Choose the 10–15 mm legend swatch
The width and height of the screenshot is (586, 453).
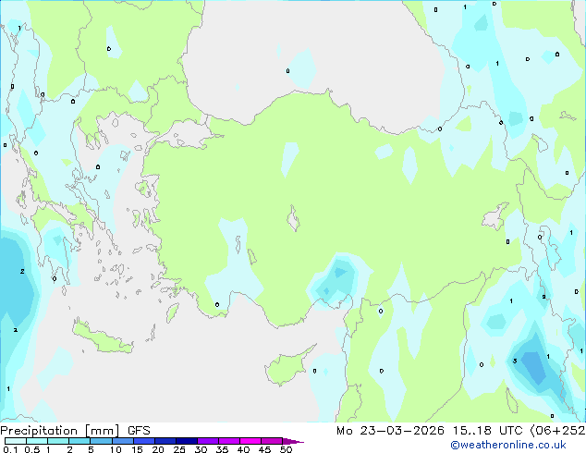tap(123, 441)
